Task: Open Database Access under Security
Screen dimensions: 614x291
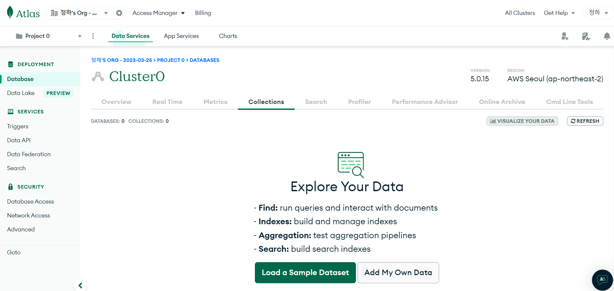Action: 30,202
